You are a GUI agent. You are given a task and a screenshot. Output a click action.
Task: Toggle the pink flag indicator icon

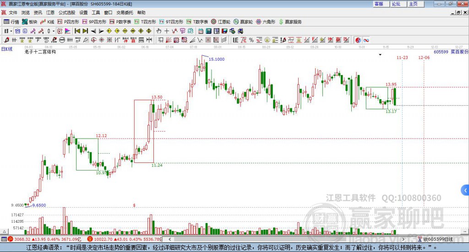pyautogui.click(x=68, y=31)
